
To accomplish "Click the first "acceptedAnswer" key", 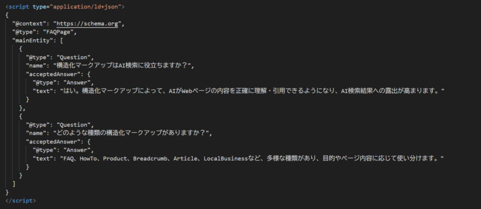I will pyautogui.click(x=52, y=74).
